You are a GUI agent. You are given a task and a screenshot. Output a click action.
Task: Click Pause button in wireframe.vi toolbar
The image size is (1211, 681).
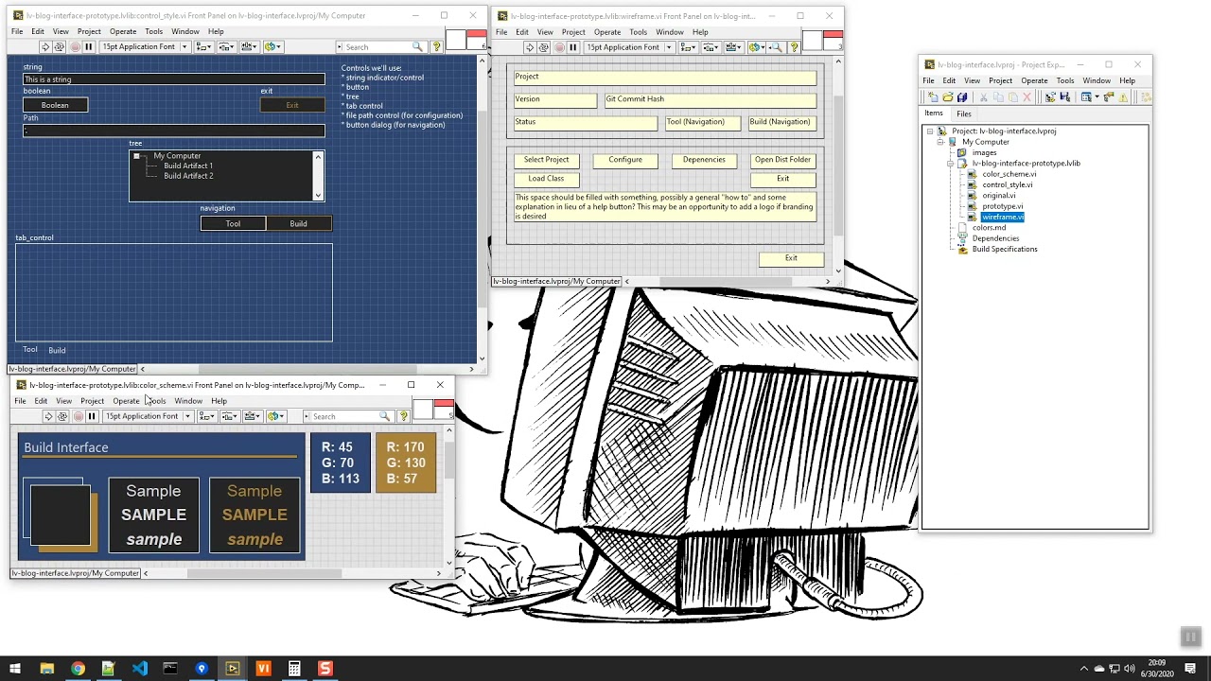pos(573,47)
